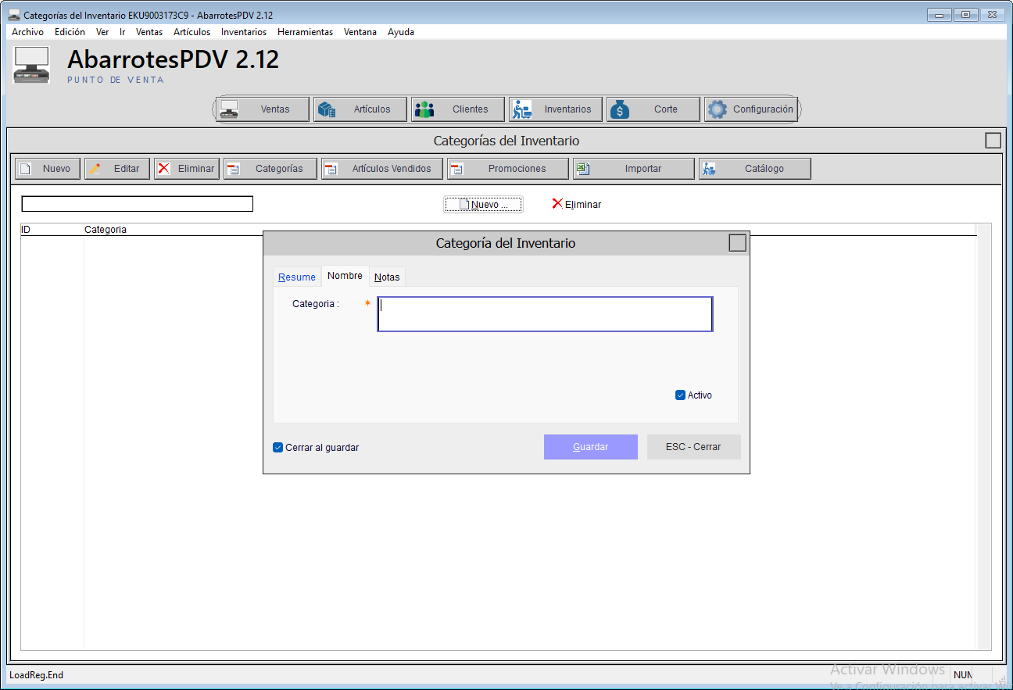Click the Categoría del Inventario dialog square button
Image resolution: width=1013 pixels, height=690 pixels.
point(738,243)
